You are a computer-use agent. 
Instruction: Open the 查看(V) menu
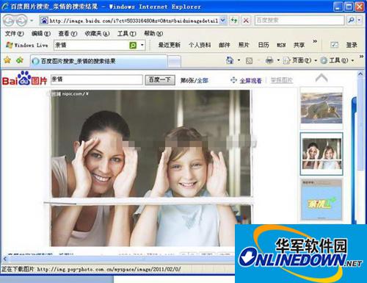pyautogui.click(x=68, y=34)
